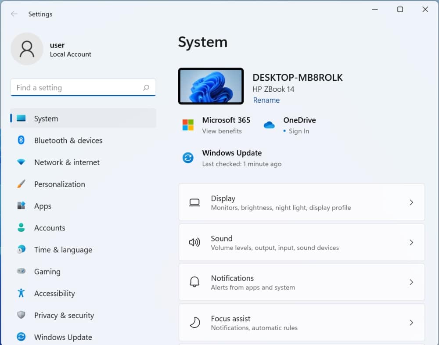Click the Rename link for this PC
The image size is (439, 345).
[x=266, y=100]
